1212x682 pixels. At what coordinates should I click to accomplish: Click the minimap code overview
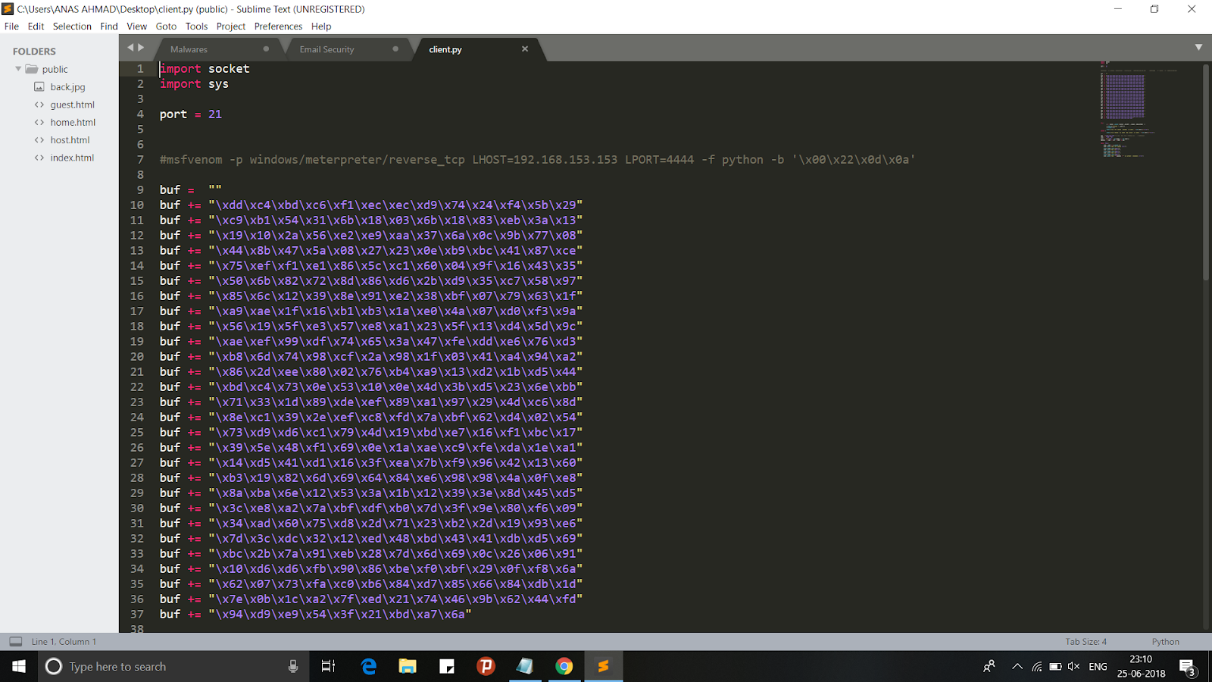1139,110
